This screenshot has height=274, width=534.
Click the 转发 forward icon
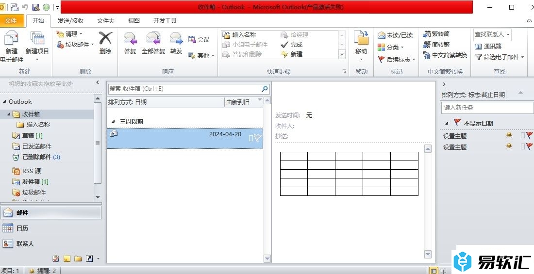tap(176, 38)
